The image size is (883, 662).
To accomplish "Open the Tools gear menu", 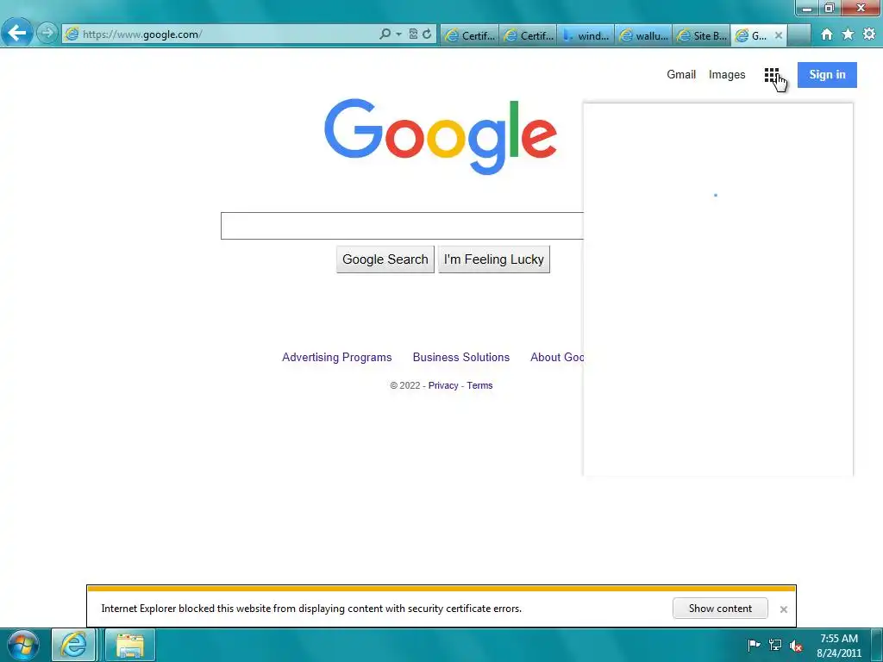I will [869, 34].
